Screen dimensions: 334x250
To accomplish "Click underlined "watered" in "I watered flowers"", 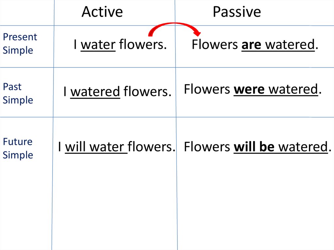I will (95, 92).
